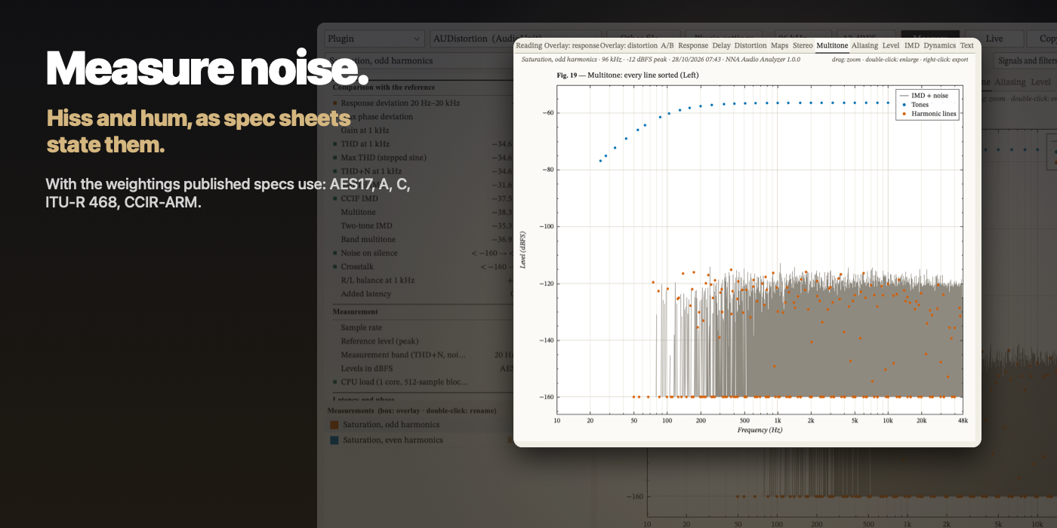
Task: Click the Live button in the background window
Action: click(994, 38)
